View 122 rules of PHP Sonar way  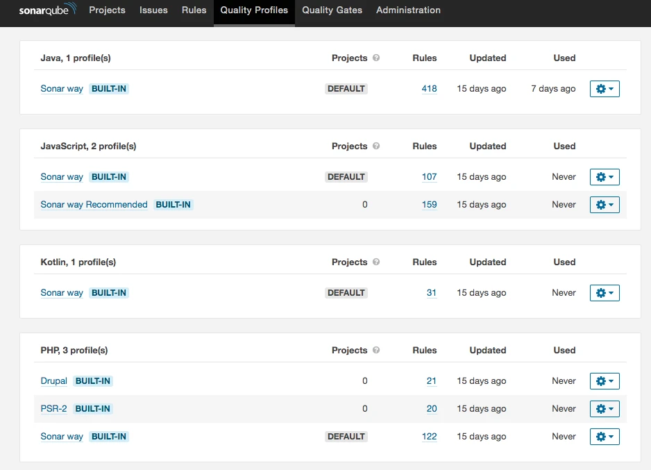tap(429, 437)
